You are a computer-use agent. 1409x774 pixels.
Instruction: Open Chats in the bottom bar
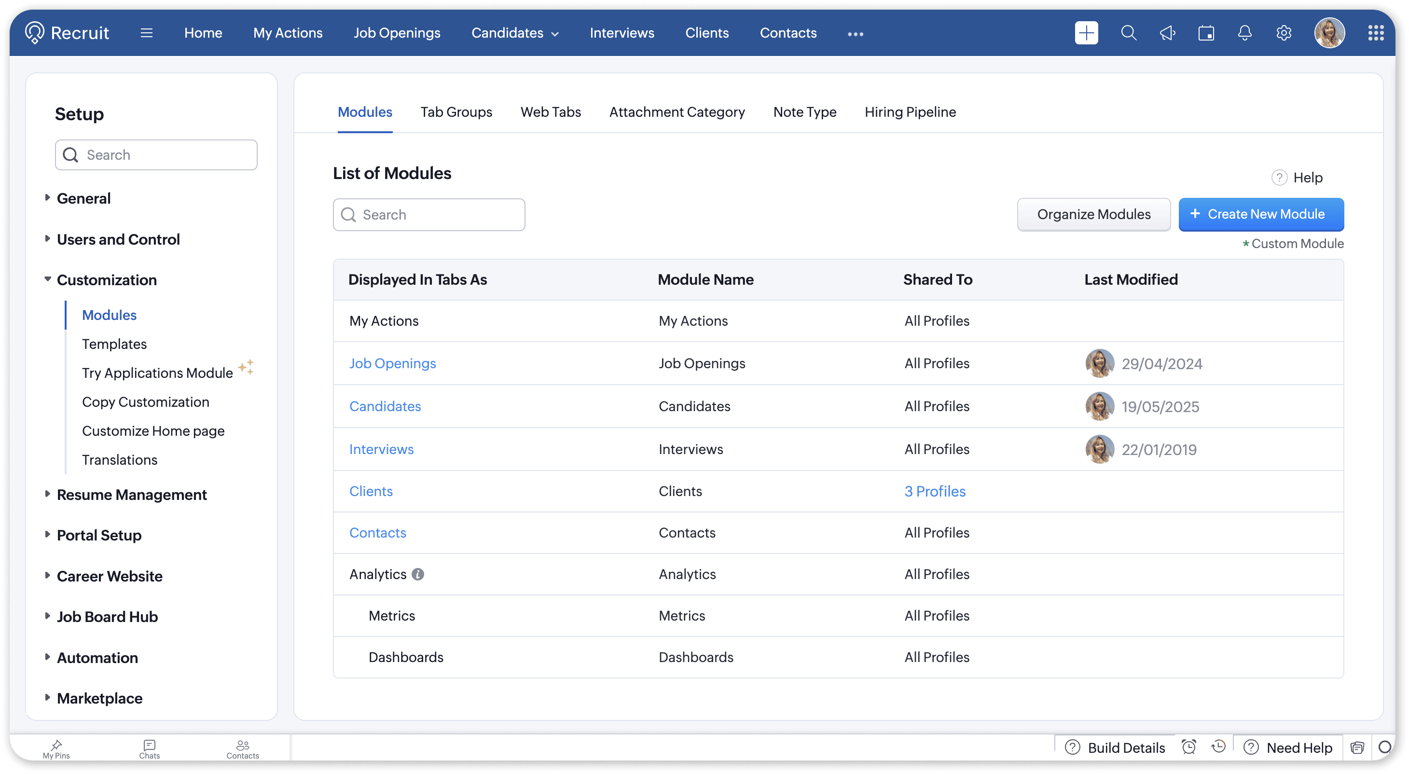[149, 749]
